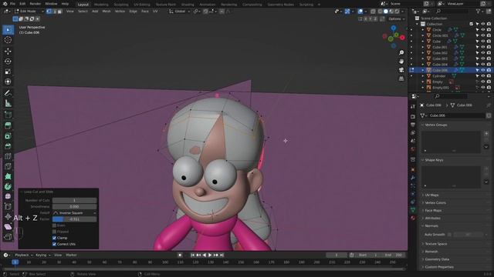
Task: Select the Rip Region tool
Action: pos(8,236)
